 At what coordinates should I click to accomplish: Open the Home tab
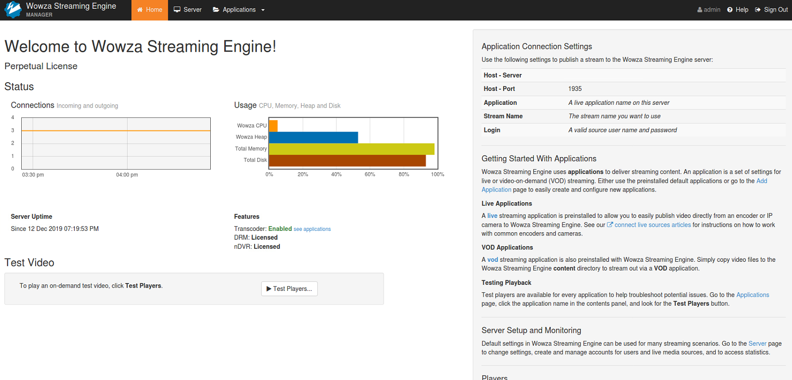click(x=150, y=10)
